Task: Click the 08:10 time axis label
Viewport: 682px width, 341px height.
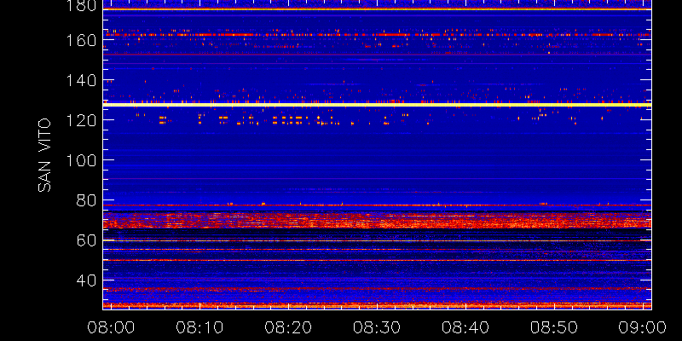Action: (x=199, y=327)
